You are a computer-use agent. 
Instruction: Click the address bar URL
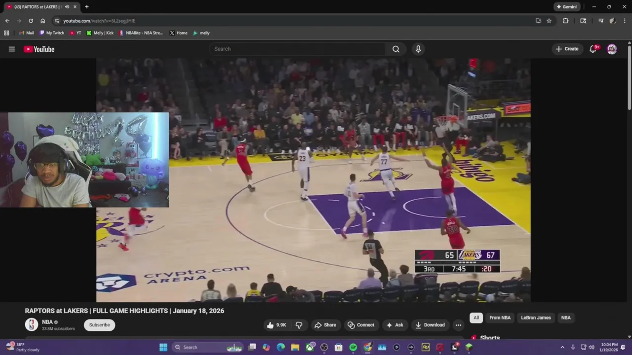pyautogui.click(x=99, y=21)
